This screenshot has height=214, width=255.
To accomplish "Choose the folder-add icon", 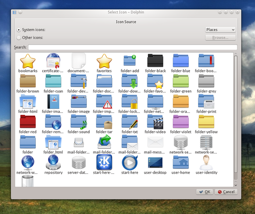I will [130, 61].
